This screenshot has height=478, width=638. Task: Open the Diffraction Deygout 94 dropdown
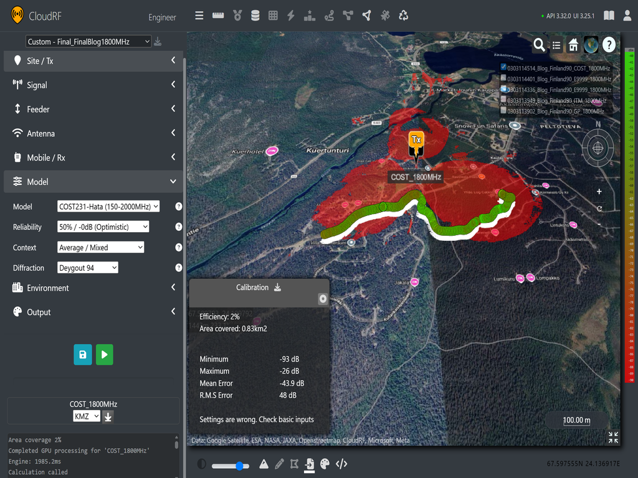[87, 268]
